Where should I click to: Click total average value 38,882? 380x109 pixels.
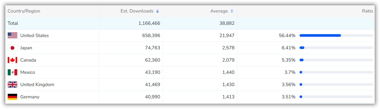tap(227, 23)
